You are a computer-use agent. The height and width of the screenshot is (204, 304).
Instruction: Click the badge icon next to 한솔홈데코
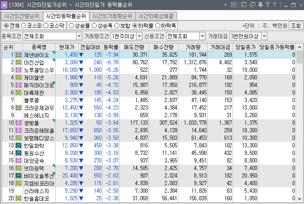[x=19, y=198]
